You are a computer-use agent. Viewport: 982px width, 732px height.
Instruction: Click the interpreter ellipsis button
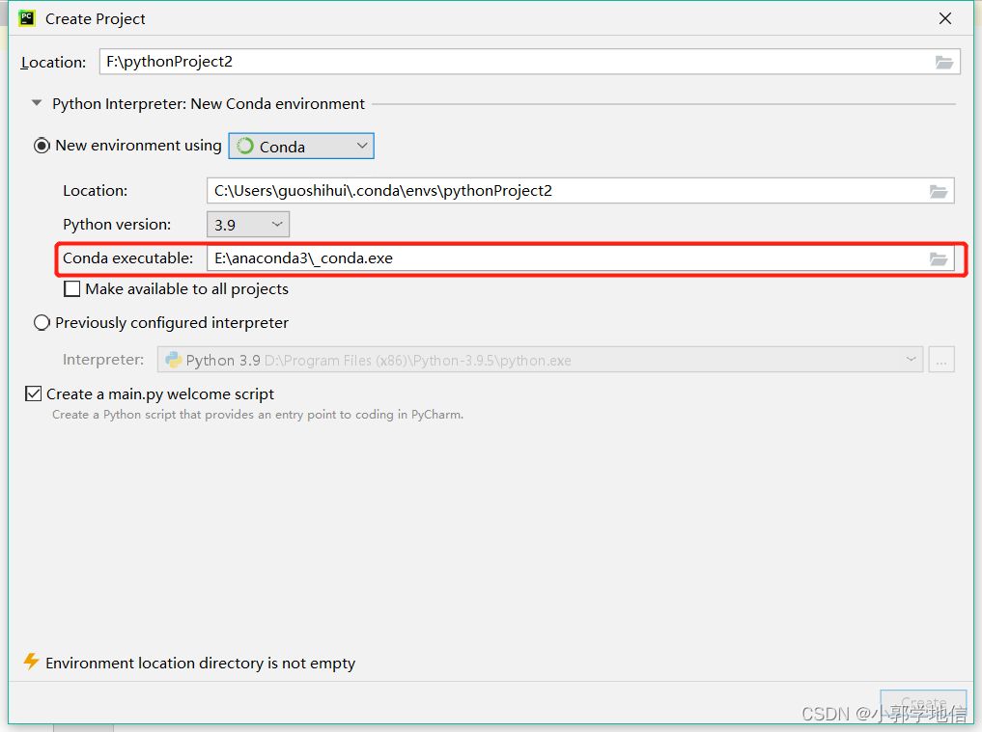click(941, 360)
